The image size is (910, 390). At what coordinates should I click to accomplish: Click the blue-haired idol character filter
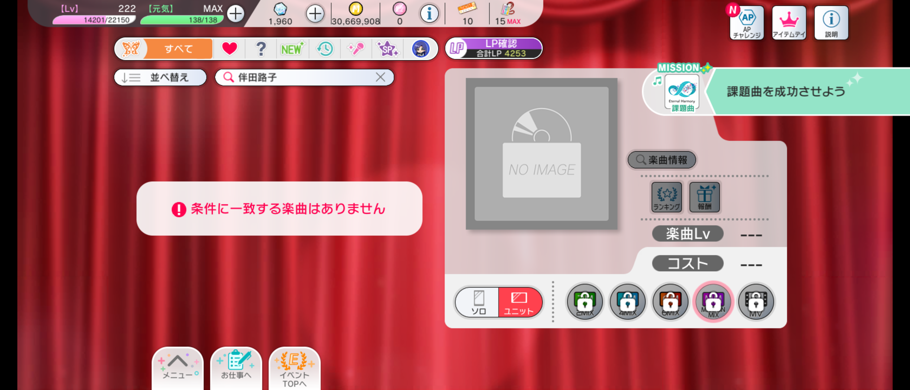coord(420,48)
